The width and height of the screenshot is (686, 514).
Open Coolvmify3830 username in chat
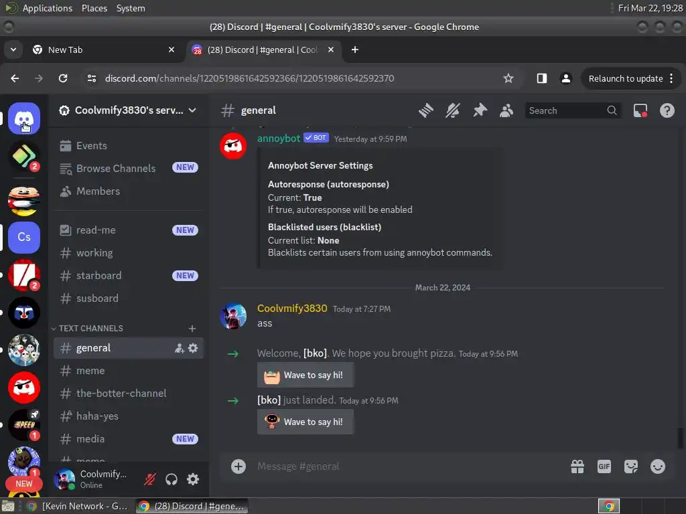point(292,309)
